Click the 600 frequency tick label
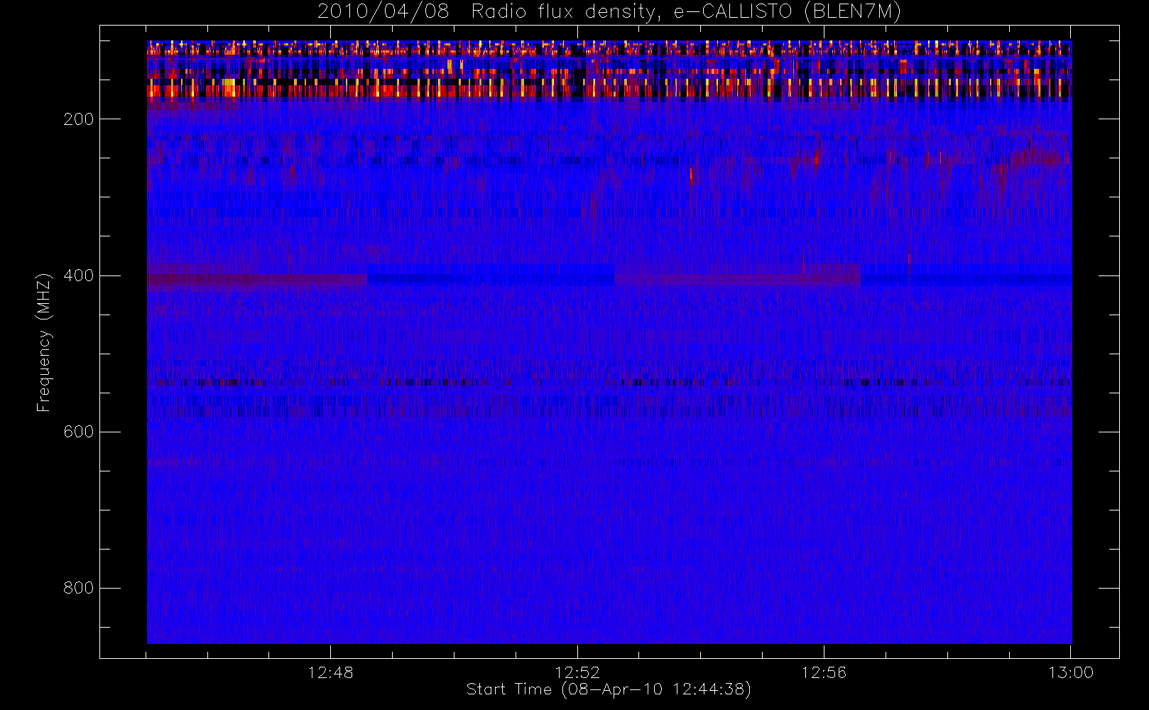 coord(78,432)
